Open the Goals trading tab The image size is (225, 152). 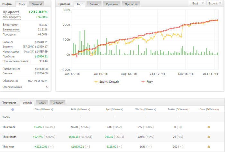pos(42,103)
